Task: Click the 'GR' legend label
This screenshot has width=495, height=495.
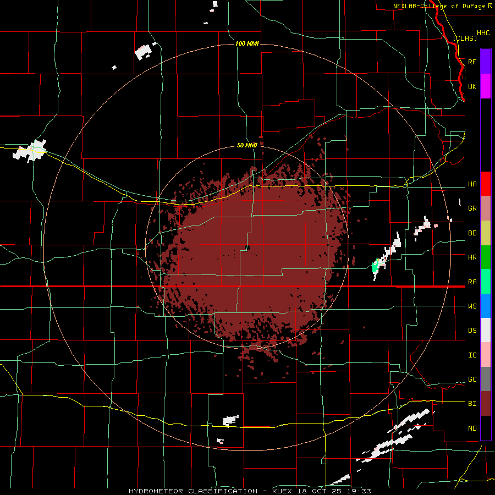Action: pyautogui.click(x=472, y=208)
